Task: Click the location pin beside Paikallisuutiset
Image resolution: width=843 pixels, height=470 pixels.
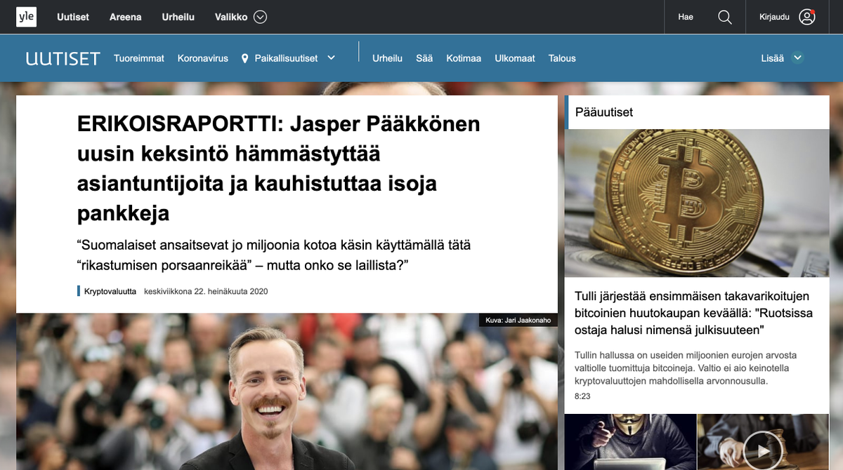Action: 245,58
